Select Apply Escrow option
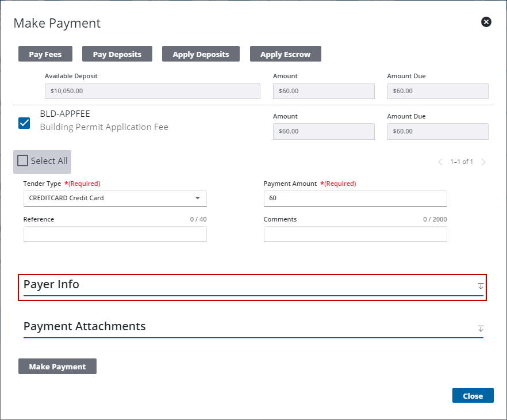Screen dimensions: 507x420 coord(285,54)
